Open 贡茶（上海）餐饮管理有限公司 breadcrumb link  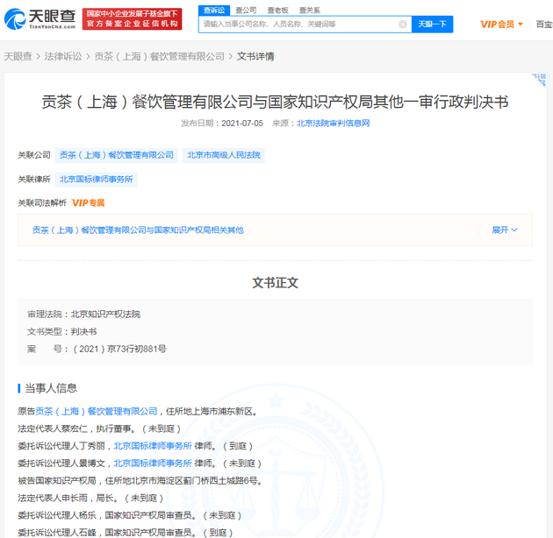(x=160, y=56)
